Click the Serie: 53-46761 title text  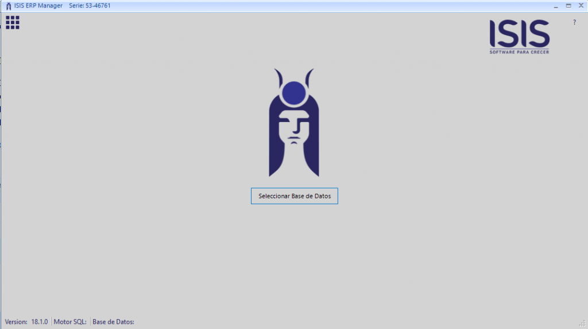[90, 6]
